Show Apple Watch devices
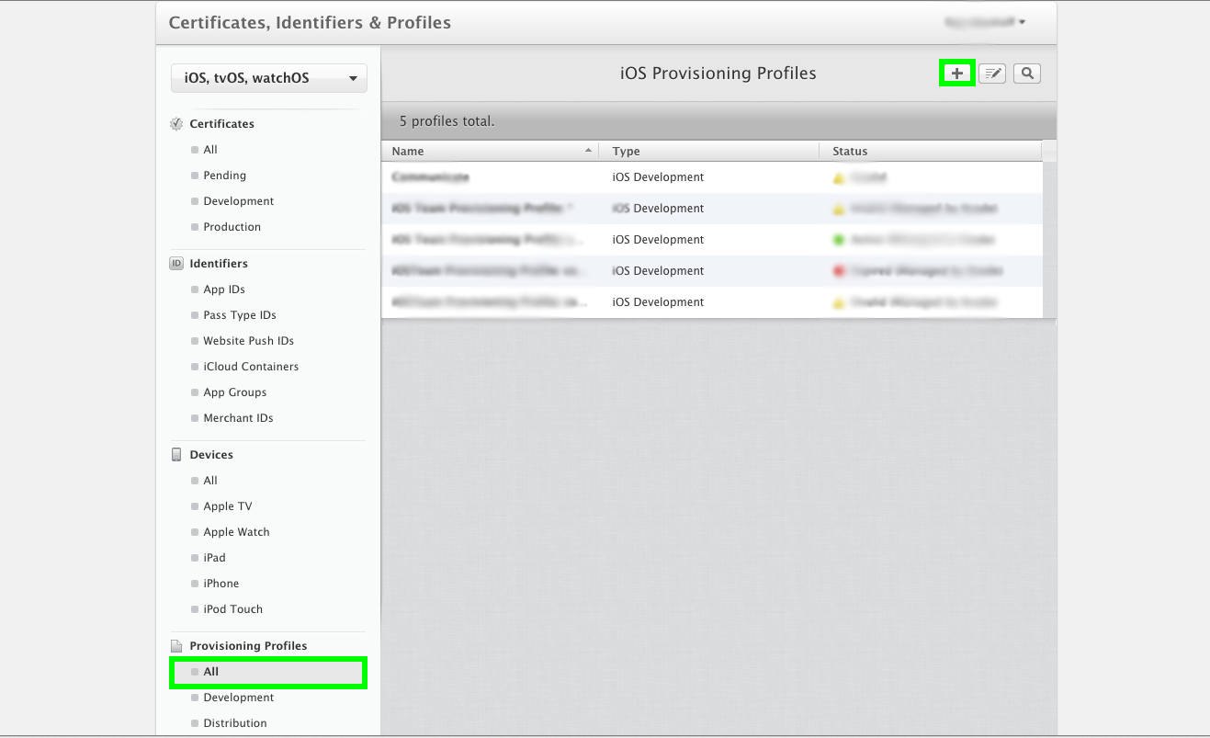1210x738 pixels. 237,532
